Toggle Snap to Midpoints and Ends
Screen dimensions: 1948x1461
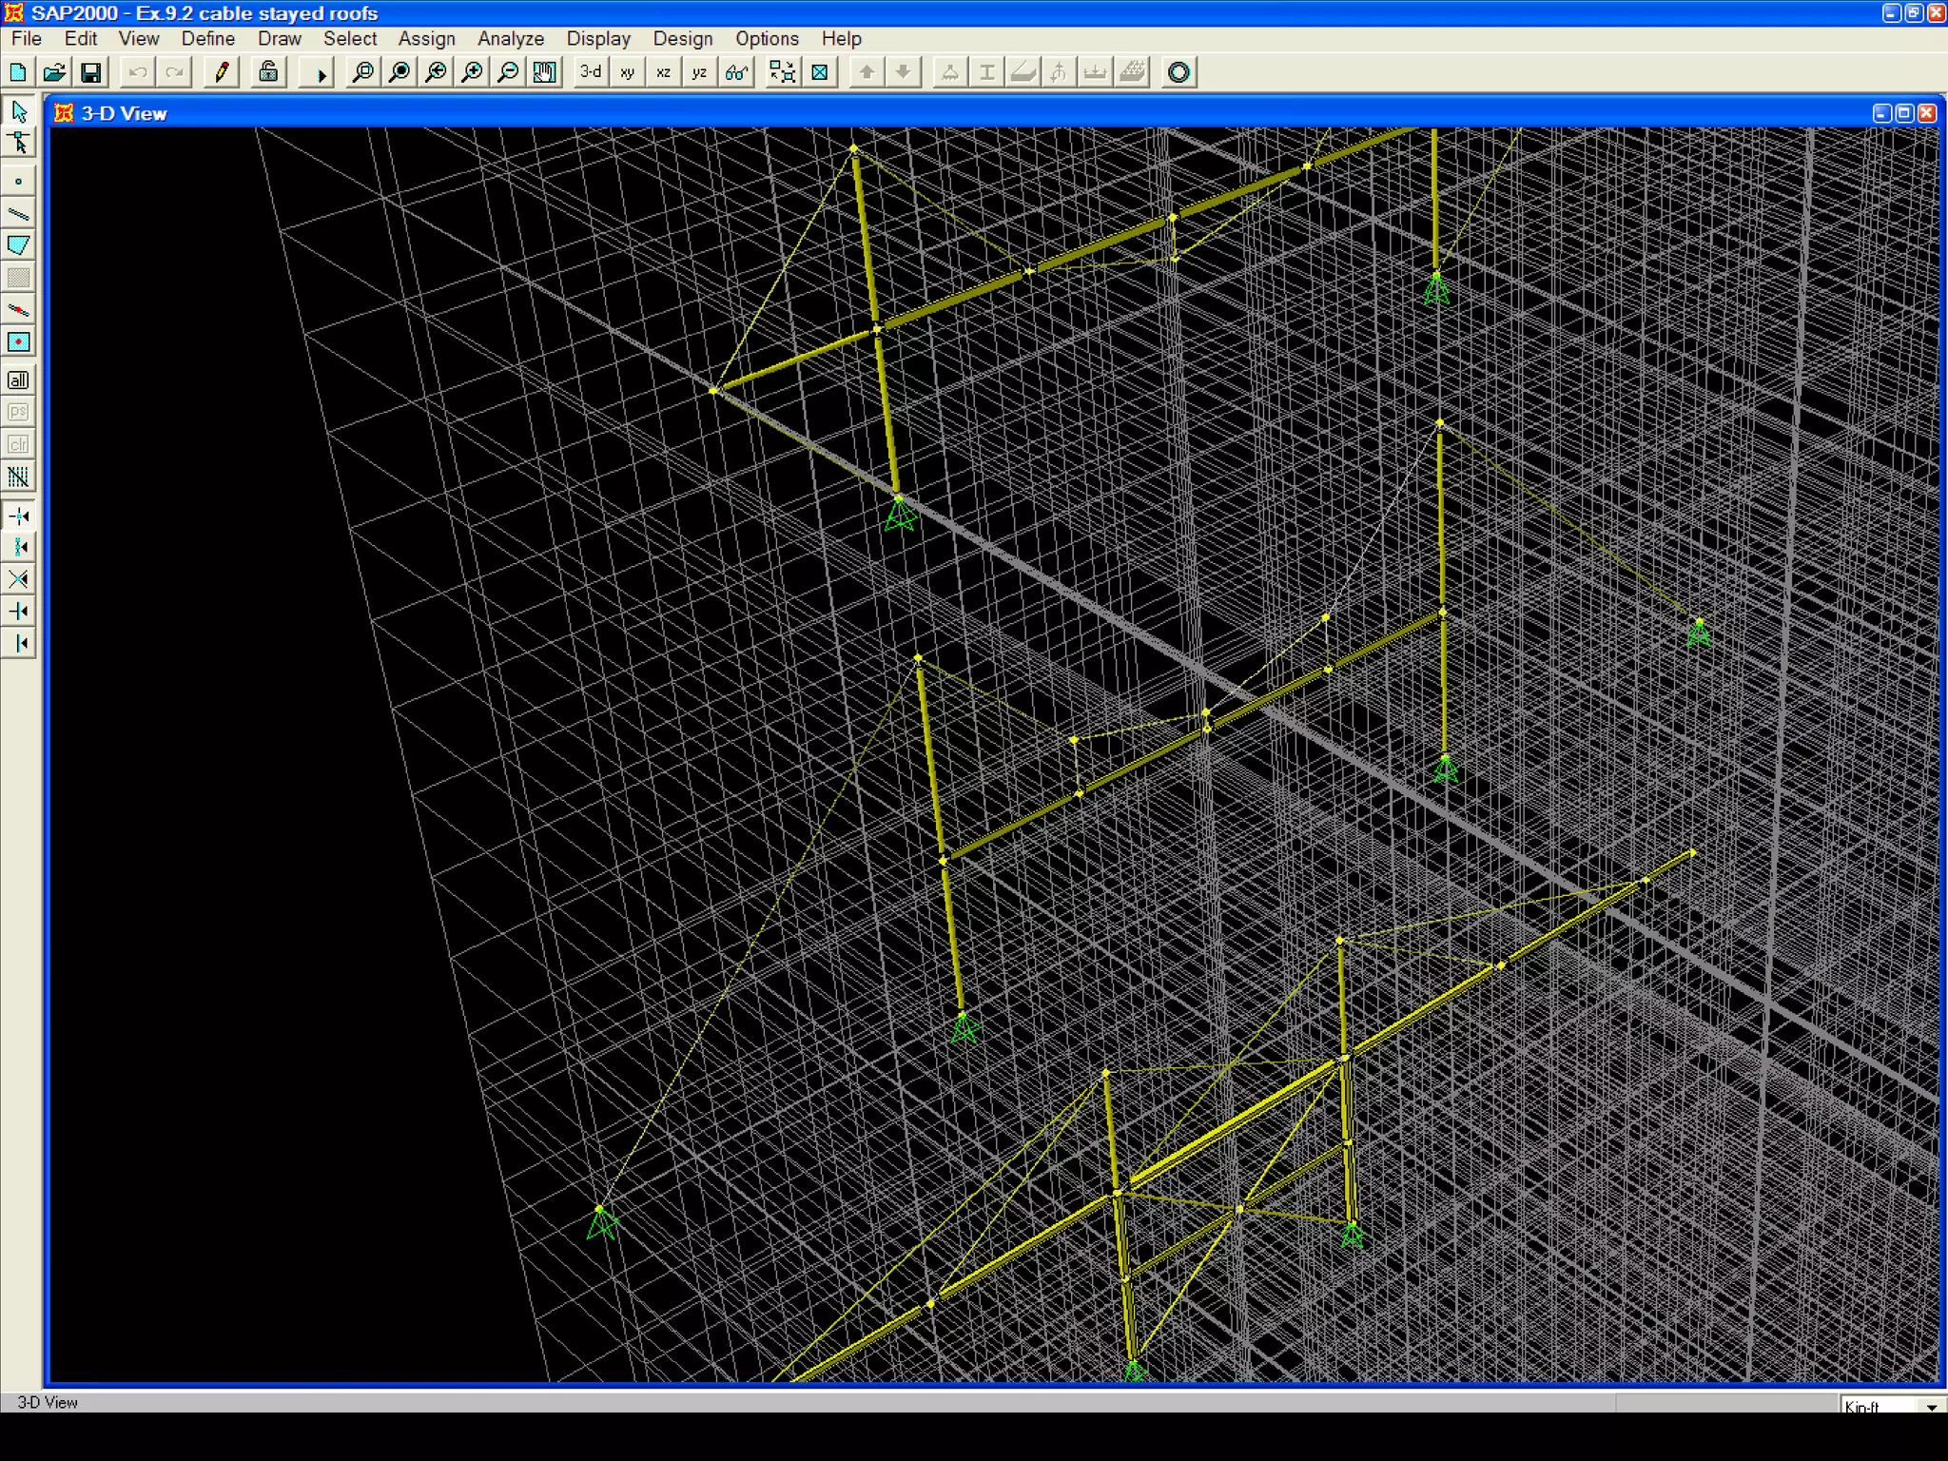coord(18,548)
